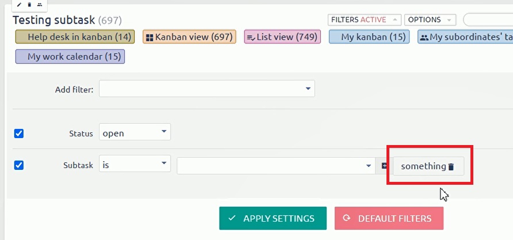The height and width of the screenshot is (240, 513).
Task: Uncheck the Status filter checkbox
Action: 19,134
